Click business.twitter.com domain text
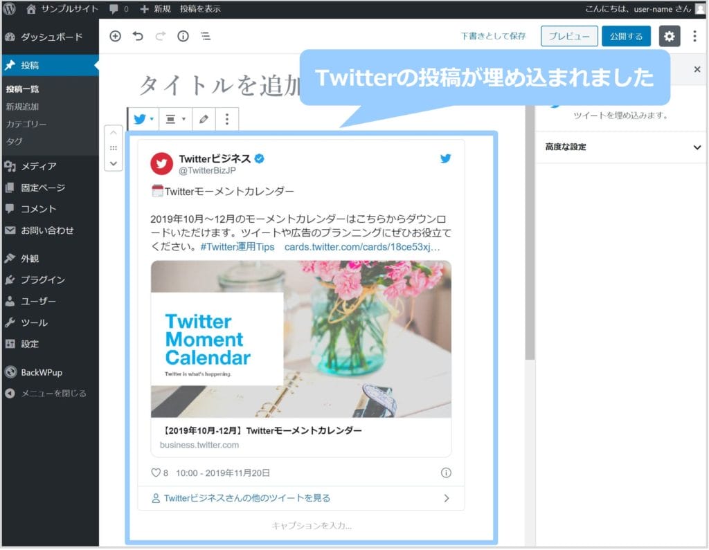Image resolution: width=709 pixels, height=550 pixels. (199, 445)
